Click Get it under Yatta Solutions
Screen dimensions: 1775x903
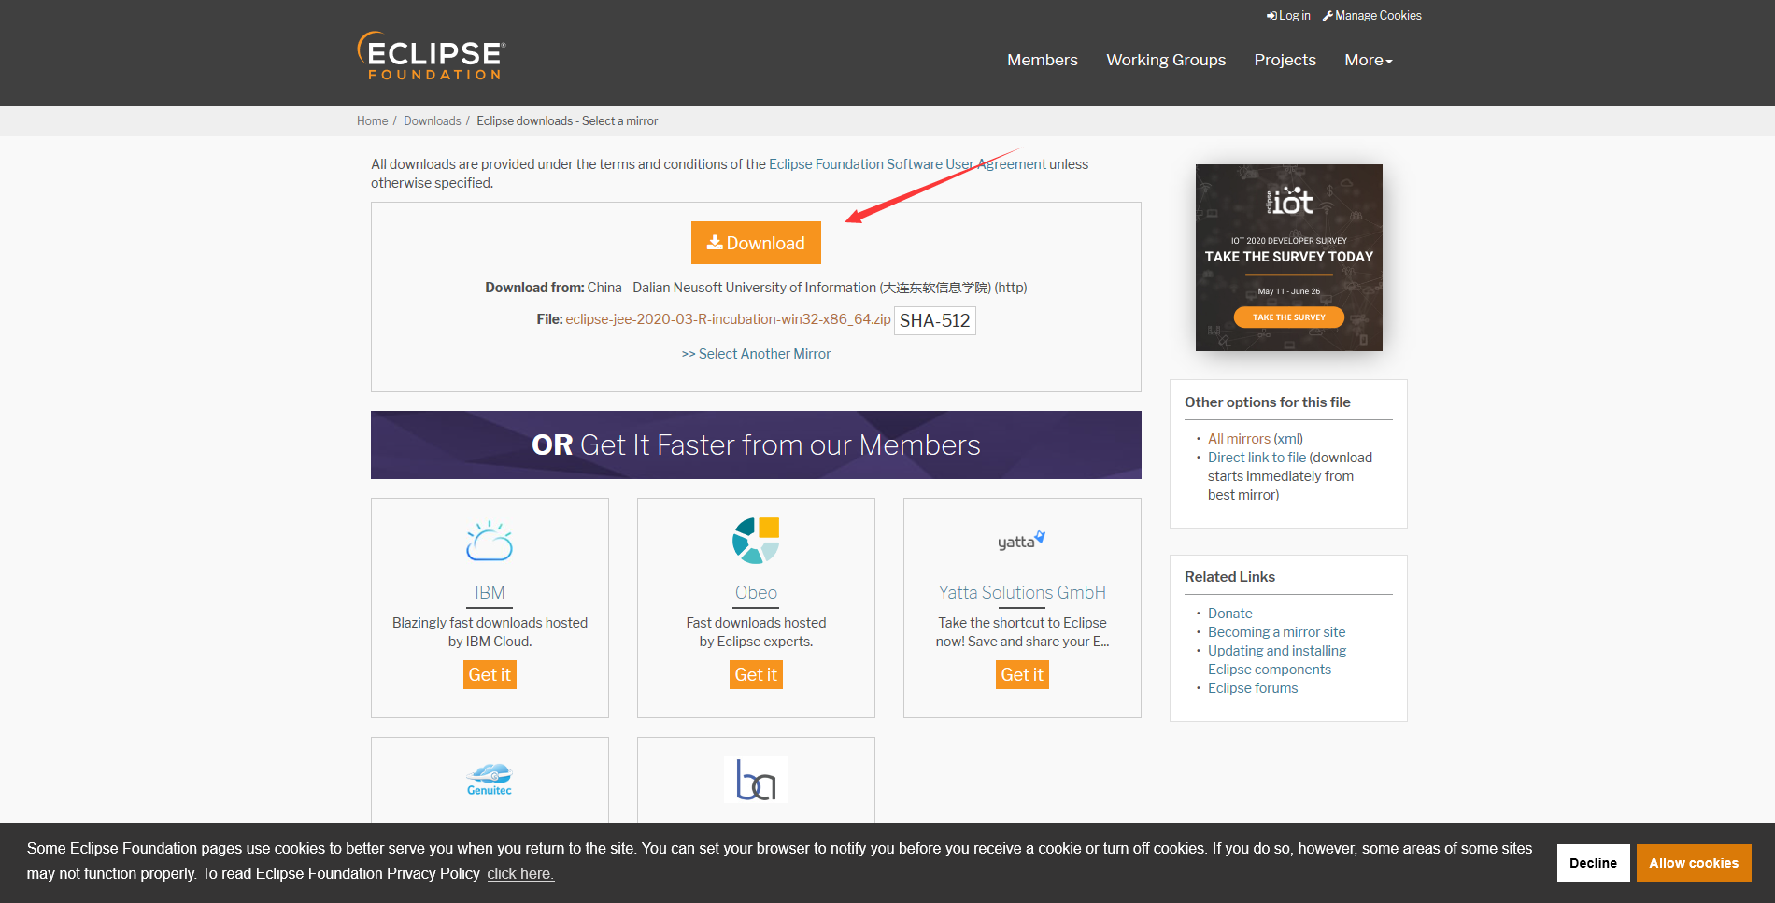(1022, 674)
